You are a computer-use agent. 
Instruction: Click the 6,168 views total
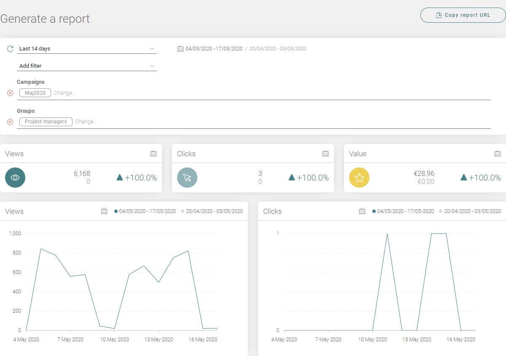82,173
